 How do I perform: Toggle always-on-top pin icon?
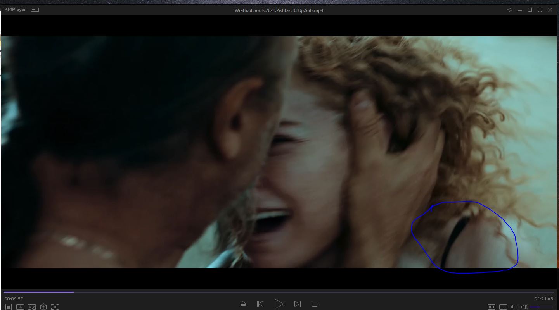[x=510, y=10]
